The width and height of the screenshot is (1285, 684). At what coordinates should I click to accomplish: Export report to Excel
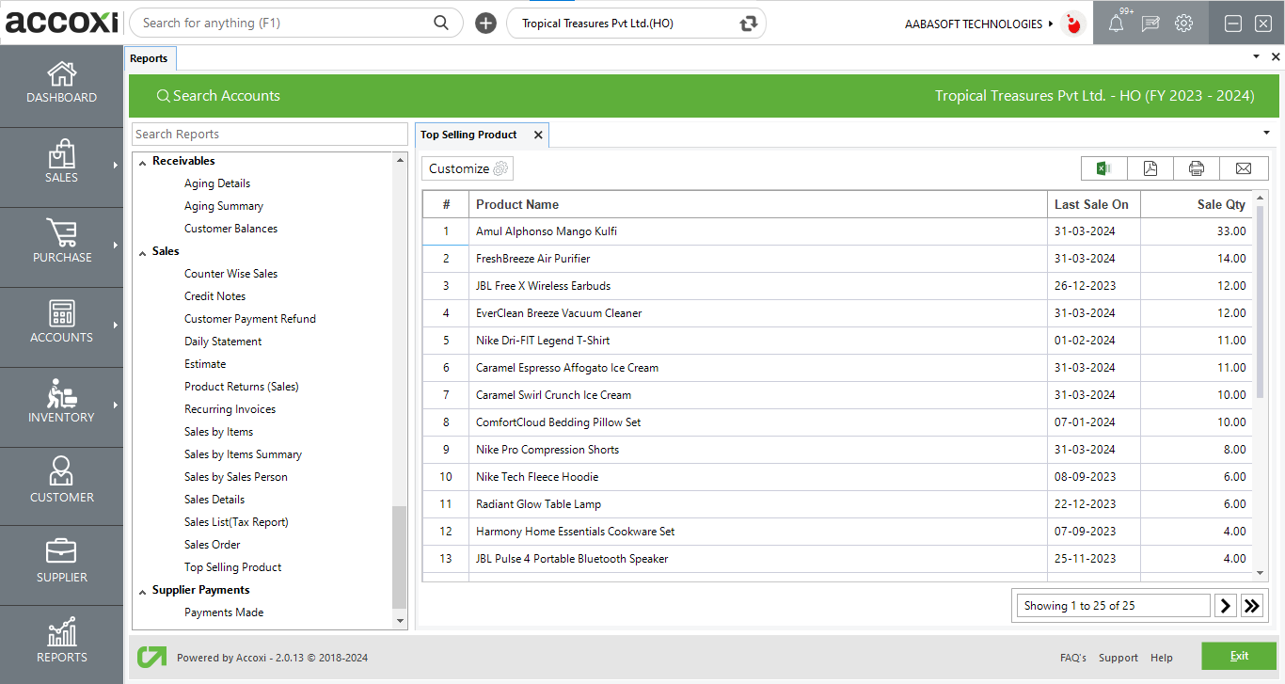pos(1103,168)
